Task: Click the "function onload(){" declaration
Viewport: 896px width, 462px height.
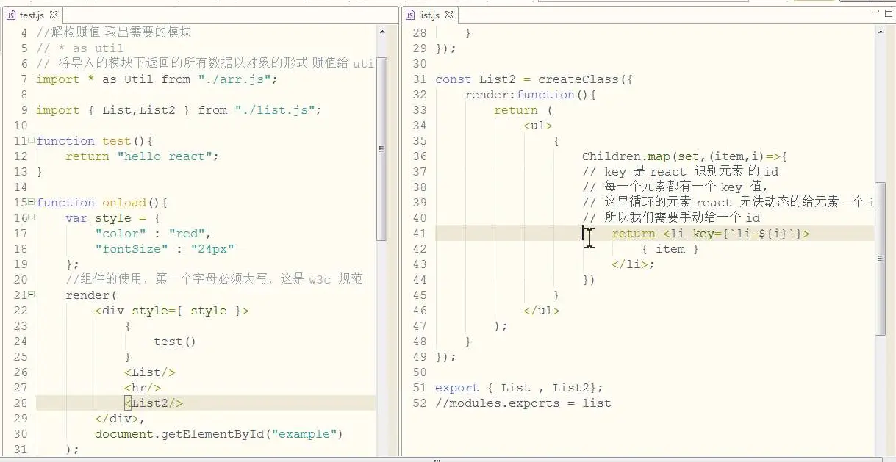Action: pyautogui.click(x=102, y=203)
